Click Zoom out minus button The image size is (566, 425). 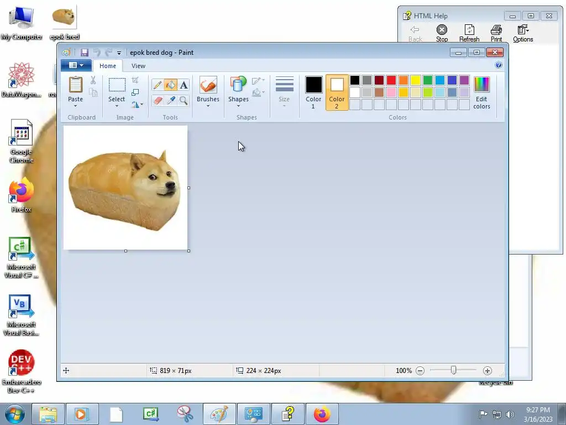click(x=420, y=371)
